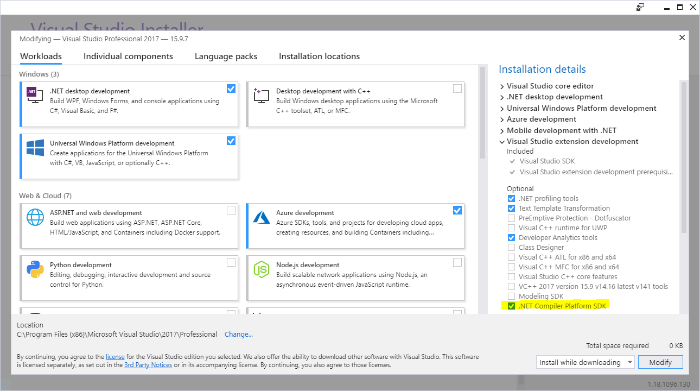Screen dimensions: 700x391
Task: Click the Node.js development logo icon
Action: tap(262, 269)
